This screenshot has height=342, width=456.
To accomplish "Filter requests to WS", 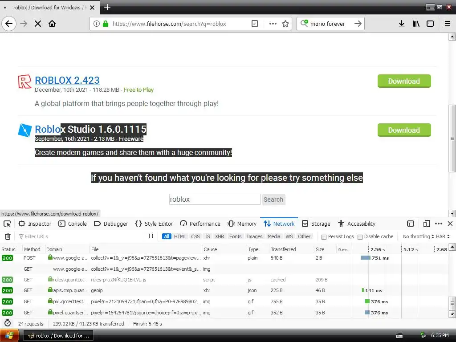I will click(x=289, y=236).
